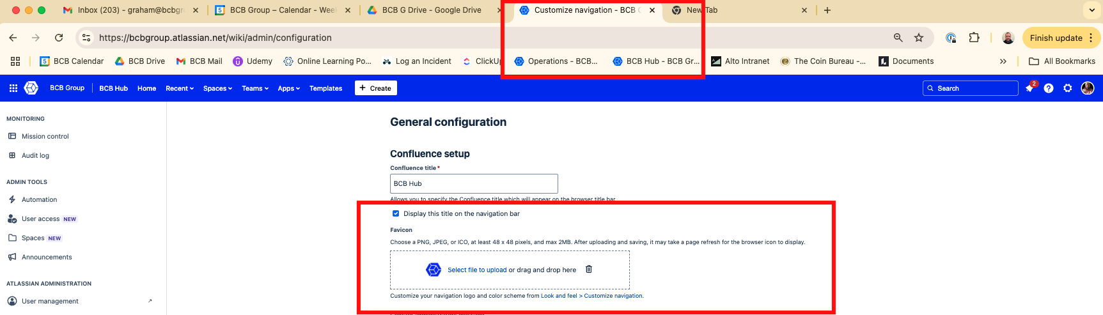Open Chrome profile avatar
This screenshot has height=315, width=1103.
[1008, 38]
